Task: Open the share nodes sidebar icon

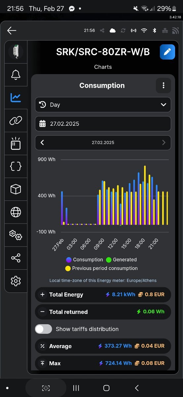Action: pyautogui.click(x=16, y=258)
